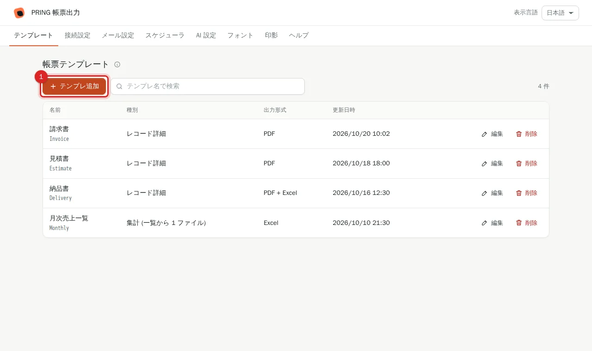The image size is (592, 351).
Task: Open the フォント tab
Action: pos(240,36)
